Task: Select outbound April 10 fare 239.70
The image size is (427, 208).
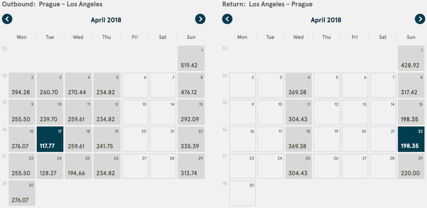Action: pos(50,112)
